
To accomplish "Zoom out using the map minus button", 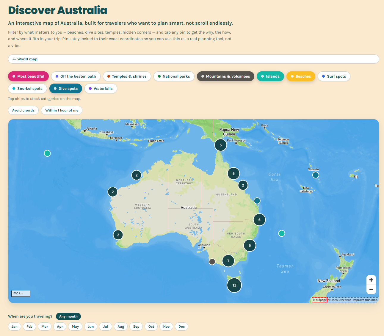I will pyautogui.click(x=371, y=289).
